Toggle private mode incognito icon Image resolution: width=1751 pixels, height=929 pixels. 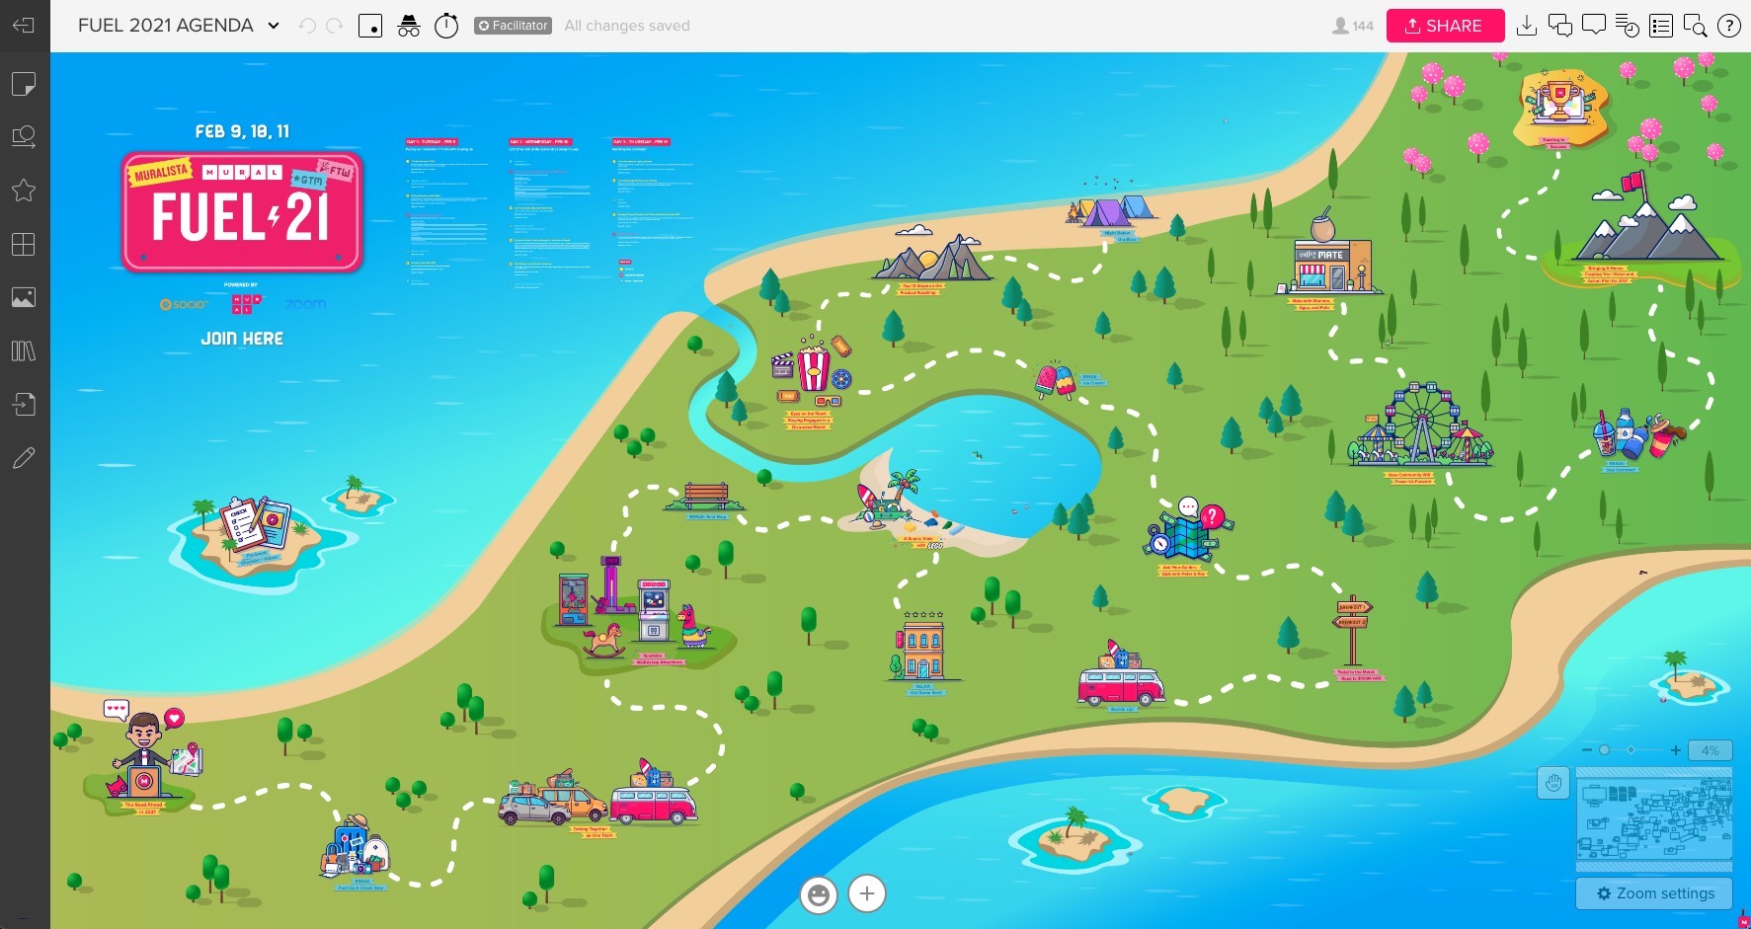pyautogui.click(x=409, y=26)
